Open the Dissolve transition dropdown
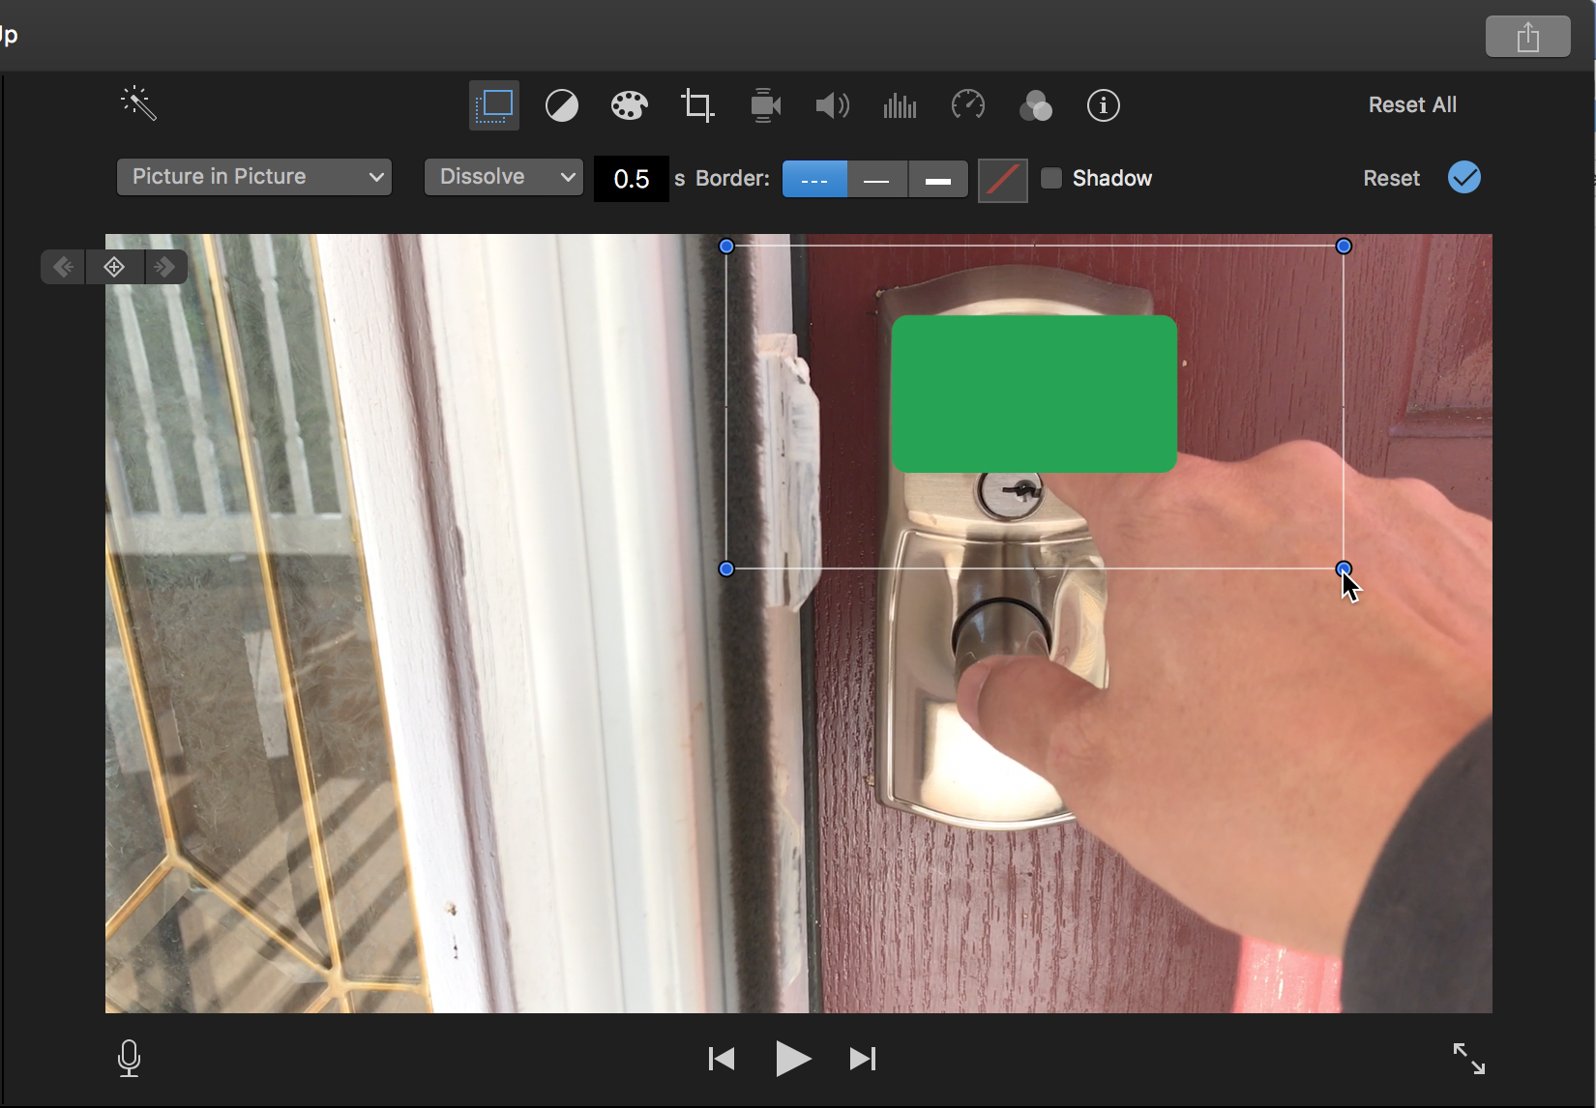Viewport: 1596px width, 1108px height. (x=503, y=177)
